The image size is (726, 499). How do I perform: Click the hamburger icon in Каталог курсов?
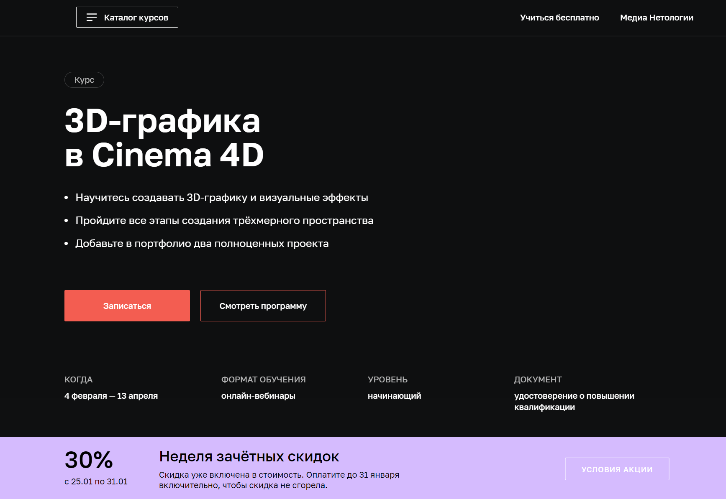coord(92,17)
